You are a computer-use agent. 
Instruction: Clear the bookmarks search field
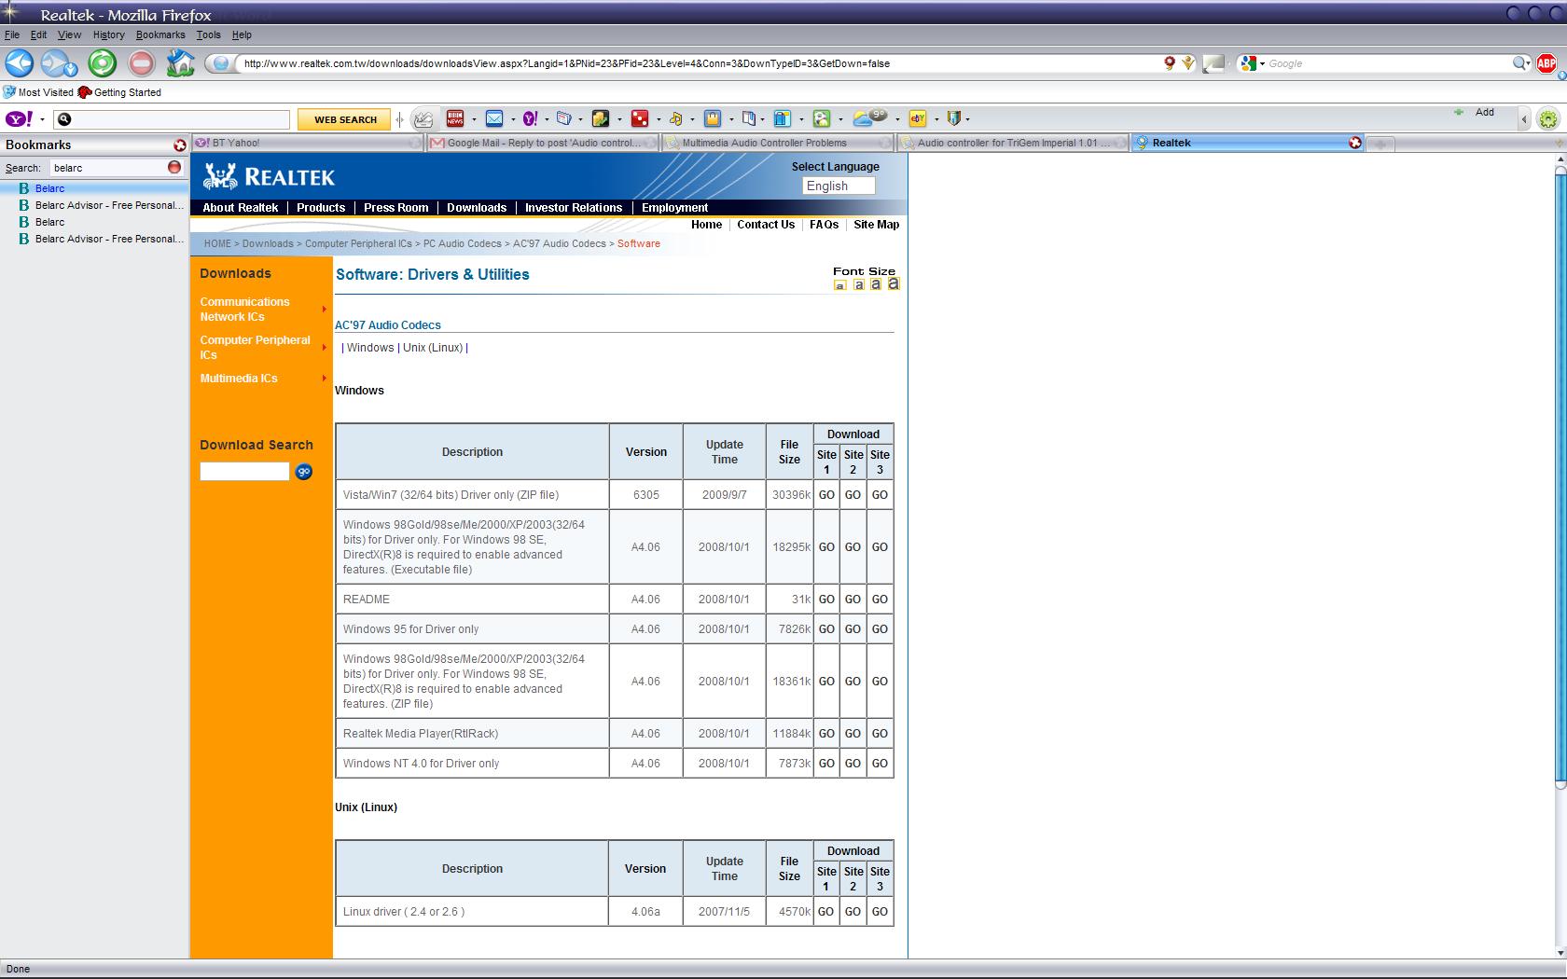pyautogui.click(x=174, y=167)
